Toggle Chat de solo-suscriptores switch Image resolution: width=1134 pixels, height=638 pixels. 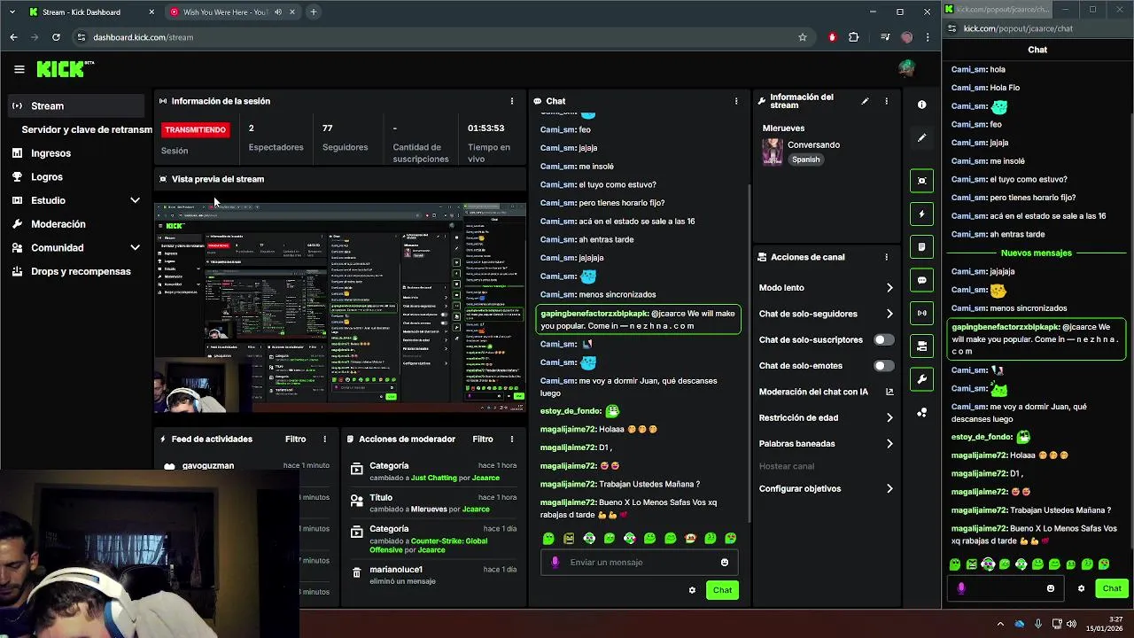click(883, 339)
